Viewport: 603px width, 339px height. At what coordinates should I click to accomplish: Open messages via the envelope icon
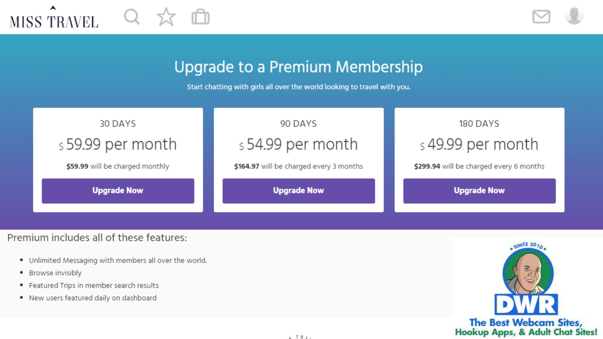[541, 17]
